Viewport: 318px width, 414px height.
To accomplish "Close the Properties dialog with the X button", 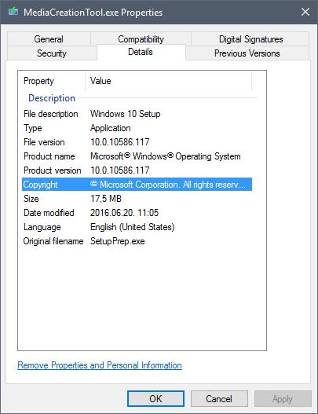I will [305, 12].
